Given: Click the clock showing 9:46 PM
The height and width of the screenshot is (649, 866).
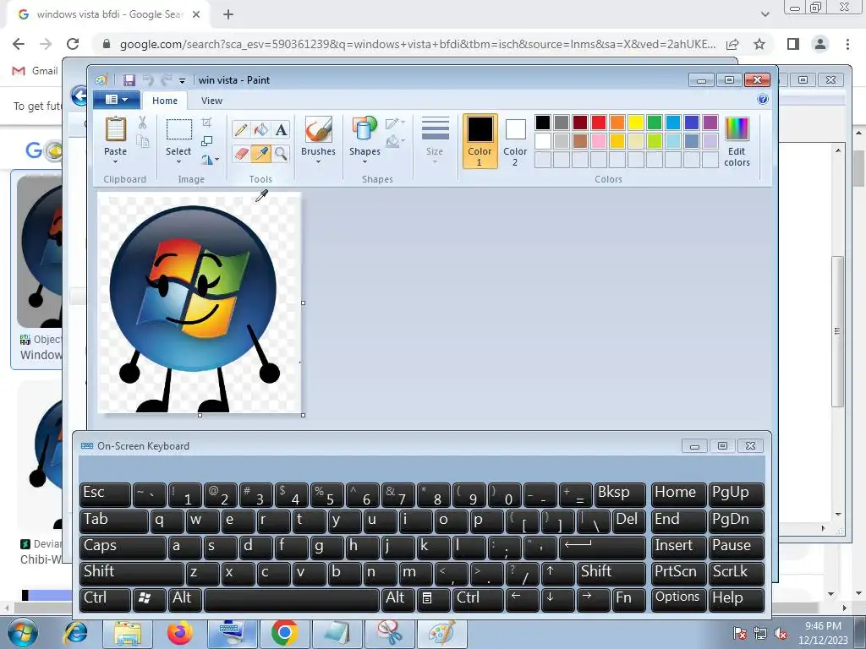Looking at the screenshot, I should tap(822, 626).
